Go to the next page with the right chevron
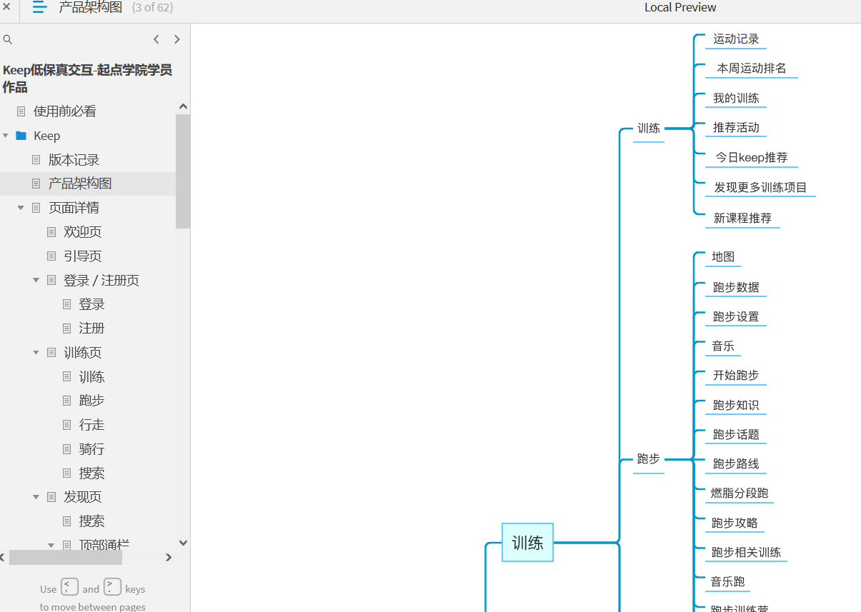Viewport: 861px width, 612px height. tap(177, 39)
